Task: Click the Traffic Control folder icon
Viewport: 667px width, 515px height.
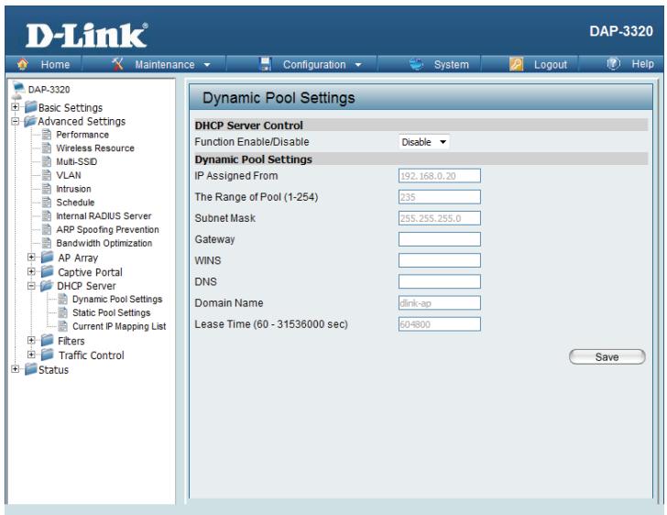Action: (x=48, y=354)
